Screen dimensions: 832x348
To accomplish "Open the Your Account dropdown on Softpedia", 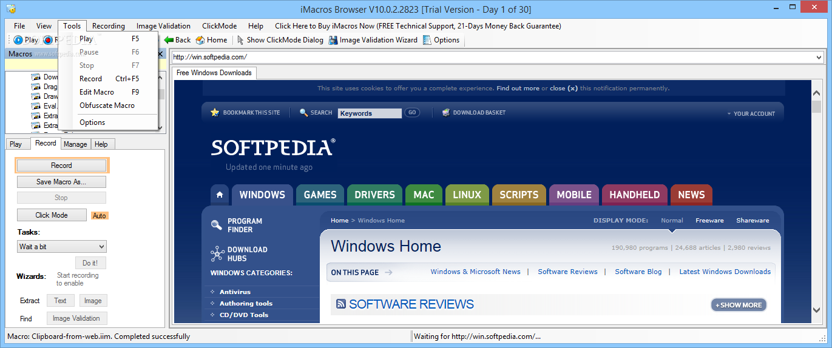I will 751,113.
